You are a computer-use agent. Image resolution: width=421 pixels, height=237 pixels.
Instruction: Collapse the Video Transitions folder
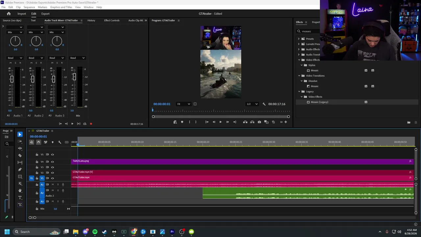[299, 76]
